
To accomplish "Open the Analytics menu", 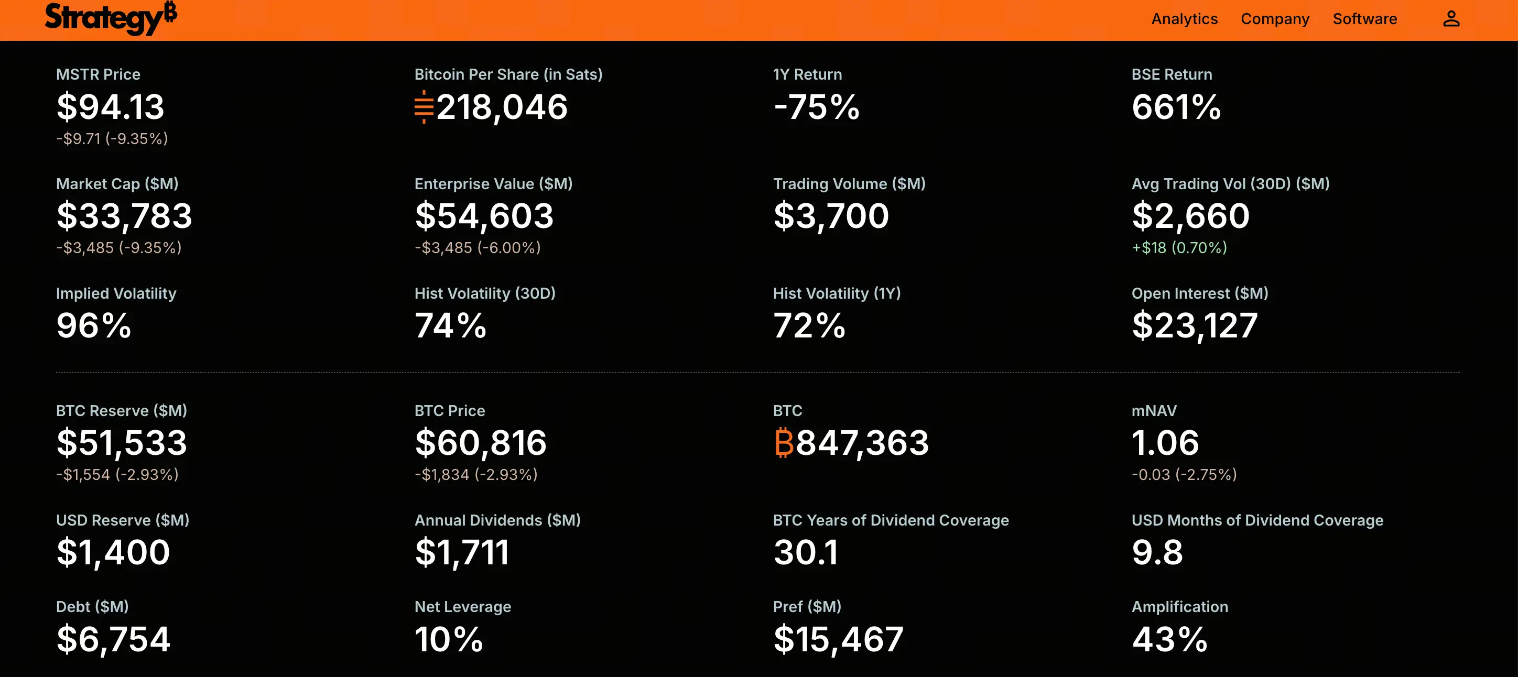I will [1184, 19].
